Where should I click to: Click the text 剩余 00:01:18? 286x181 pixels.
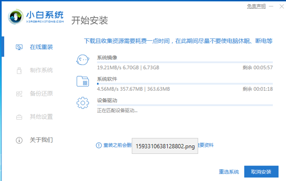pyautogui.click(x=257, y=89)
